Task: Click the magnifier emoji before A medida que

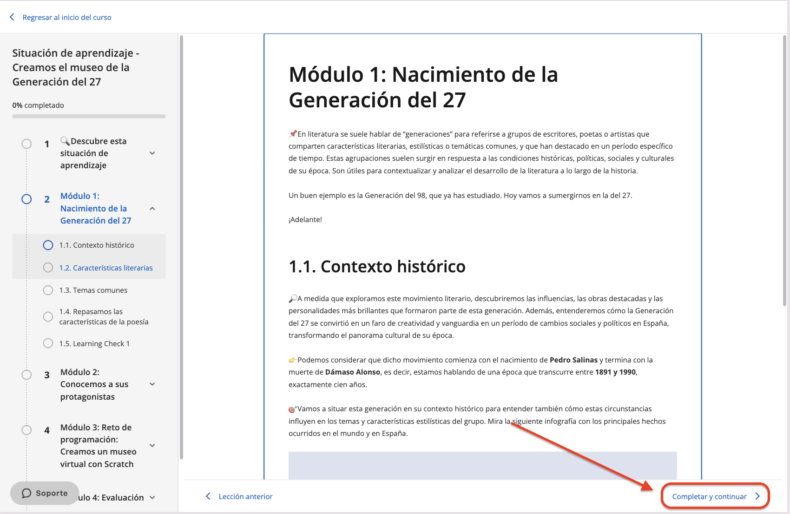Action: click(x=293, y=298)
